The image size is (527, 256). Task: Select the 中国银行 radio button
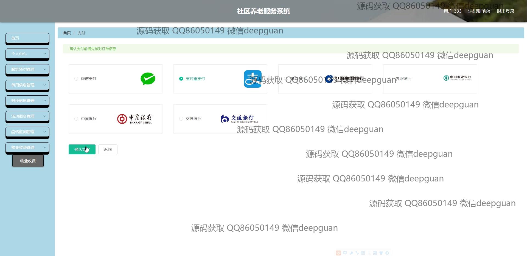coord(76,119)
